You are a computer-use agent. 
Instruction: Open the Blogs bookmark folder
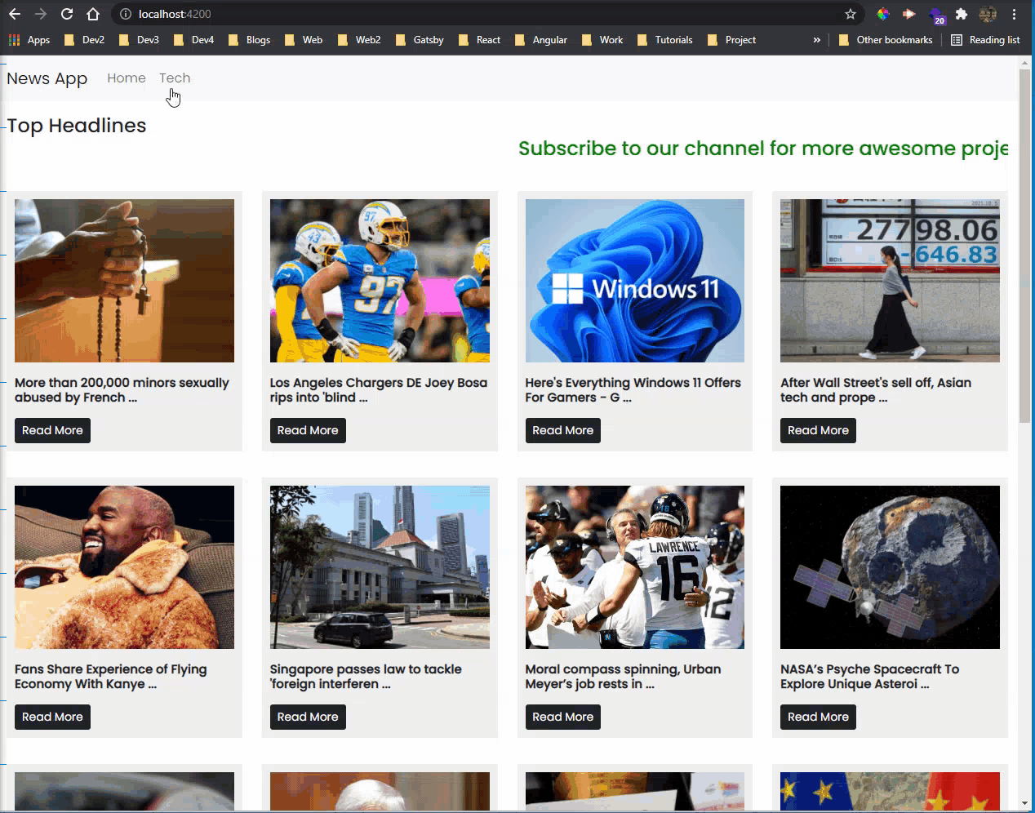coord(249,39)
